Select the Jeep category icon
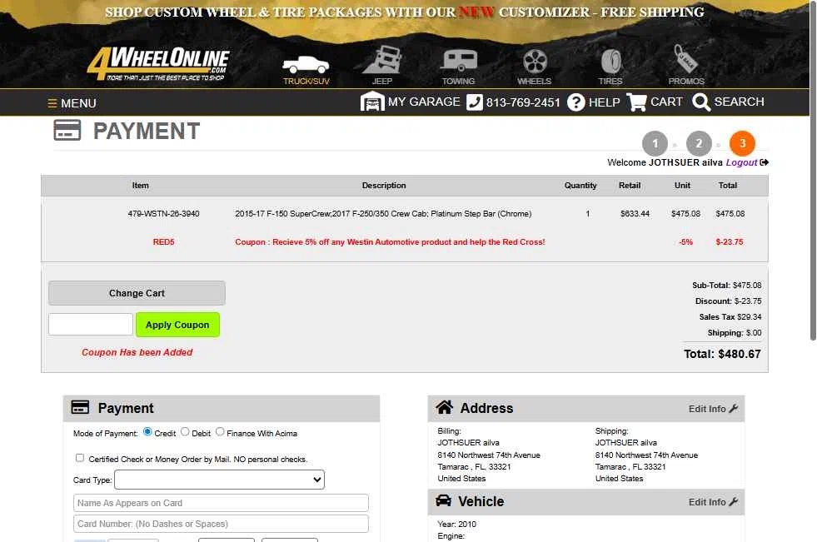817x542 pixels. click(x=382, y=59)
